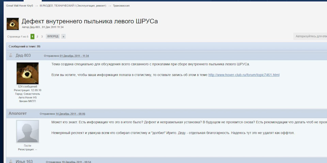Viewport: 327px width, 163px height.
Task: Click the Автор Дед-803 byline under title
Action: pos(43,27)
